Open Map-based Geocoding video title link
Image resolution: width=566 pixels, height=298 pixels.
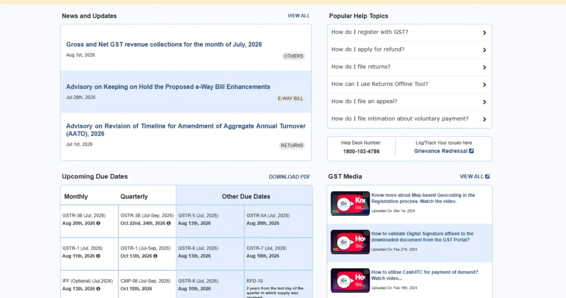(423, 198)
